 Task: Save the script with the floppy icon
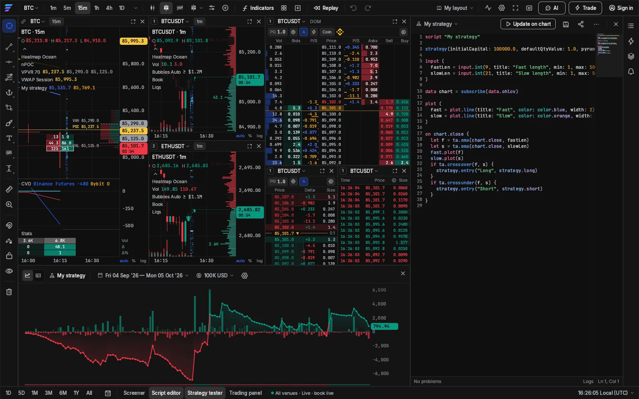pyautogui.click(x=566, y=24)
